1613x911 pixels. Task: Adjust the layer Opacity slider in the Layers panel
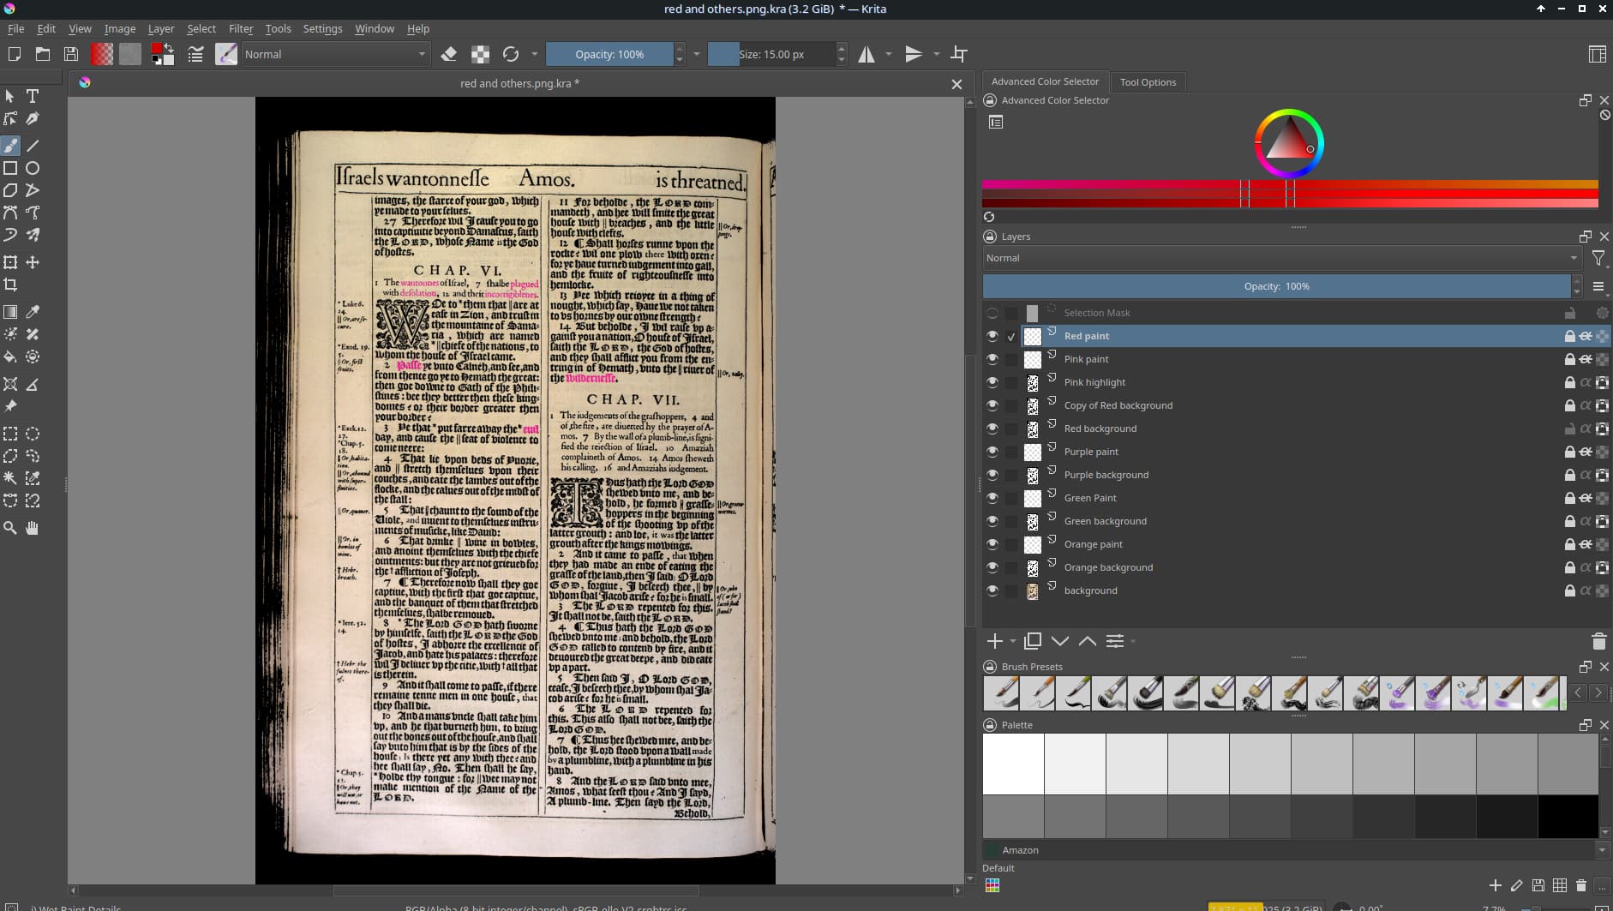[x=1277, y=286]
